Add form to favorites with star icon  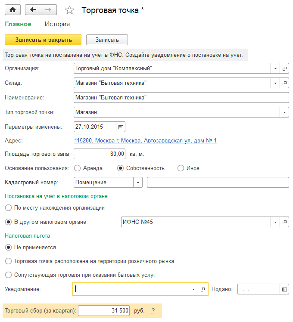(x=69, y=10)
